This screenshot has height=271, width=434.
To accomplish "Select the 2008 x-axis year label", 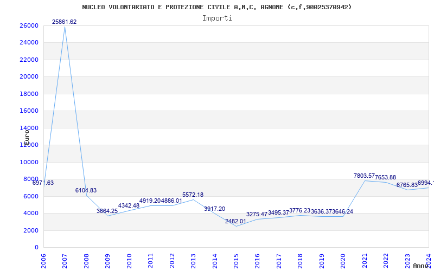I will click(x=86, y=261).
